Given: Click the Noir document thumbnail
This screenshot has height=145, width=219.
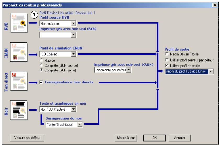Looking at the screenshot, I should click(x=19, y=110).
